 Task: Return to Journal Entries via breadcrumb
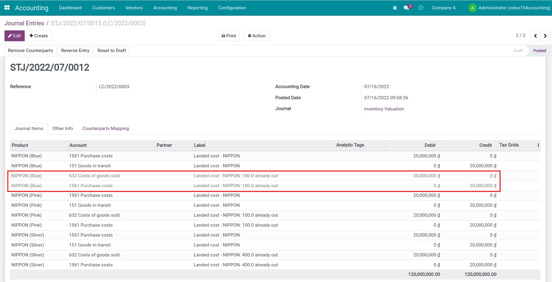click(24, 23)
